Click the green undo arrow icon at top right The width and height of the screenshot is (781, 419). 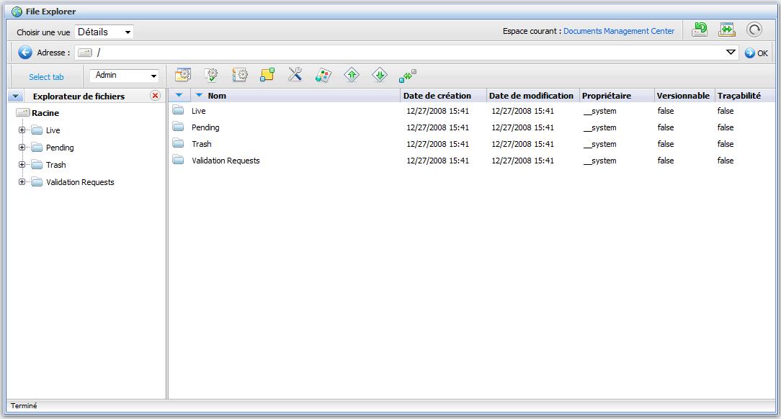click(700, 30)
